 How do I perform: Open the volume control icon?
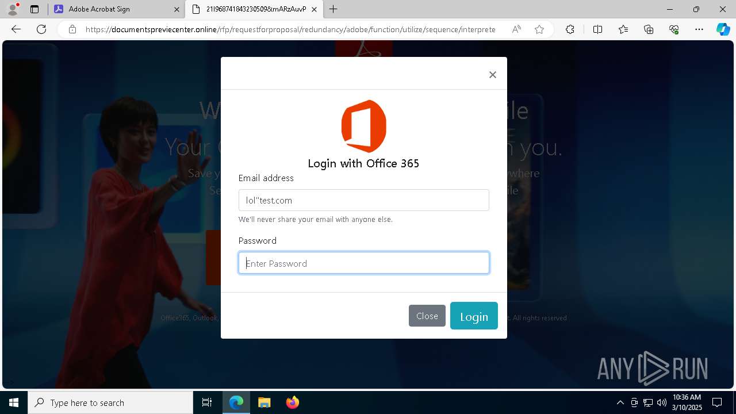(x=662, y=402)
